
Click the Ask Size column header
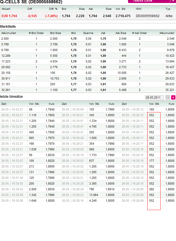point(121,33)
